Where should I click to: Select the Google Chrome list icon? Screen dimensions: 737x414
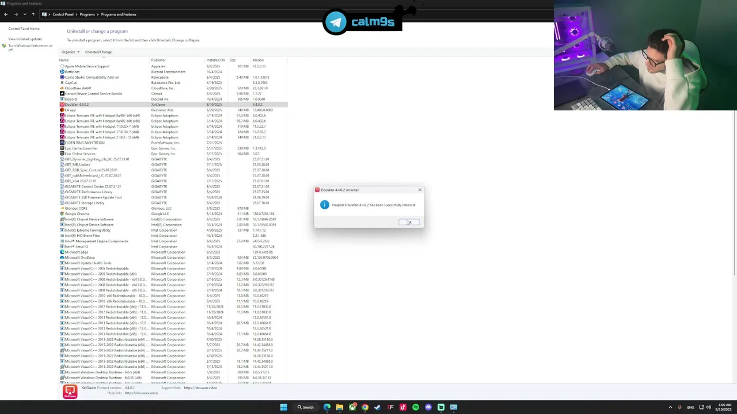(x=62, y=214)
